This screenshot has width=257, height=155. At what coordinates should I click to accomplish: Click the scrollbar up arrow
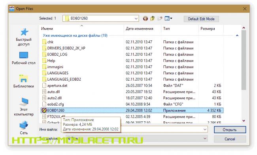click(x=244, y=28)
